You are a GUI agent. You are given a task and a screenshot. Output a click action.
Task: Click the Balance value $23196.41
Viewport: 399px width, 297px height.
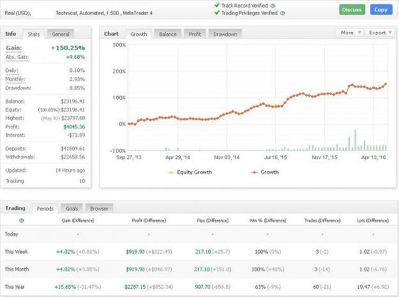pyautogui.click(x=73, y=102)
